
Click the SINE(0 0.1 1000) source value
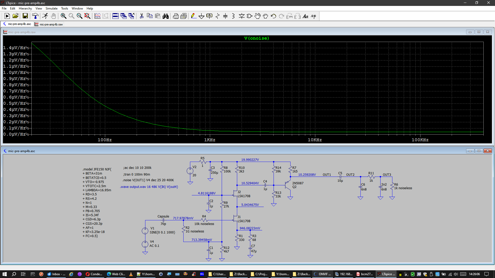[x=162, y=232]
